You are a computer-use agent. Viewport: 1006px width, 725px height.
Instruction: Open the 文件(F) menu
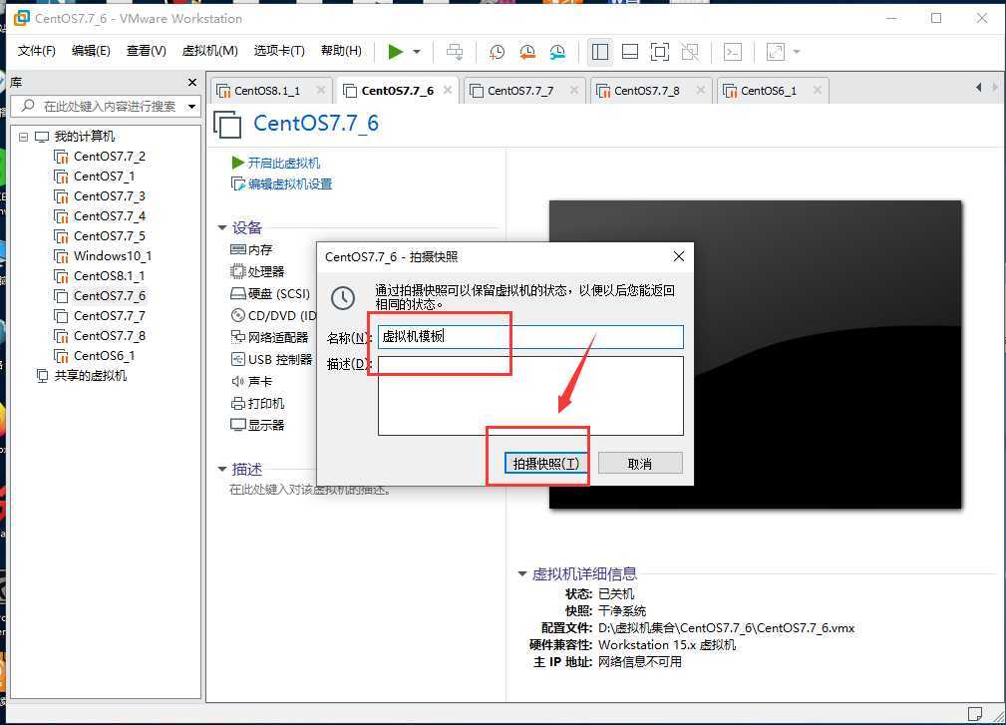click(x=36, y=51)
